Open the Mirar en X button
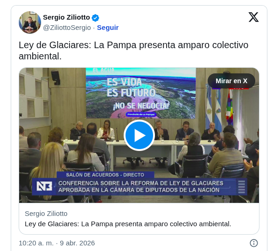This screenshot has height=251, width=280. [231, 81]
